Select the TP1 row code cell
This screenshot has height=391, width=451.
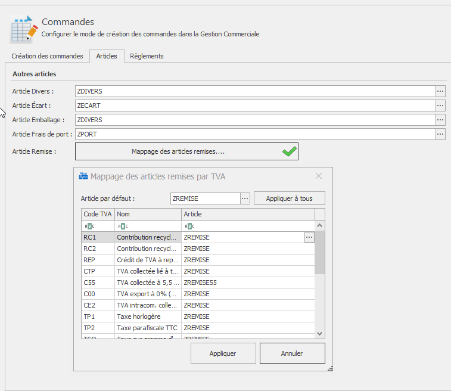[98, 316]
